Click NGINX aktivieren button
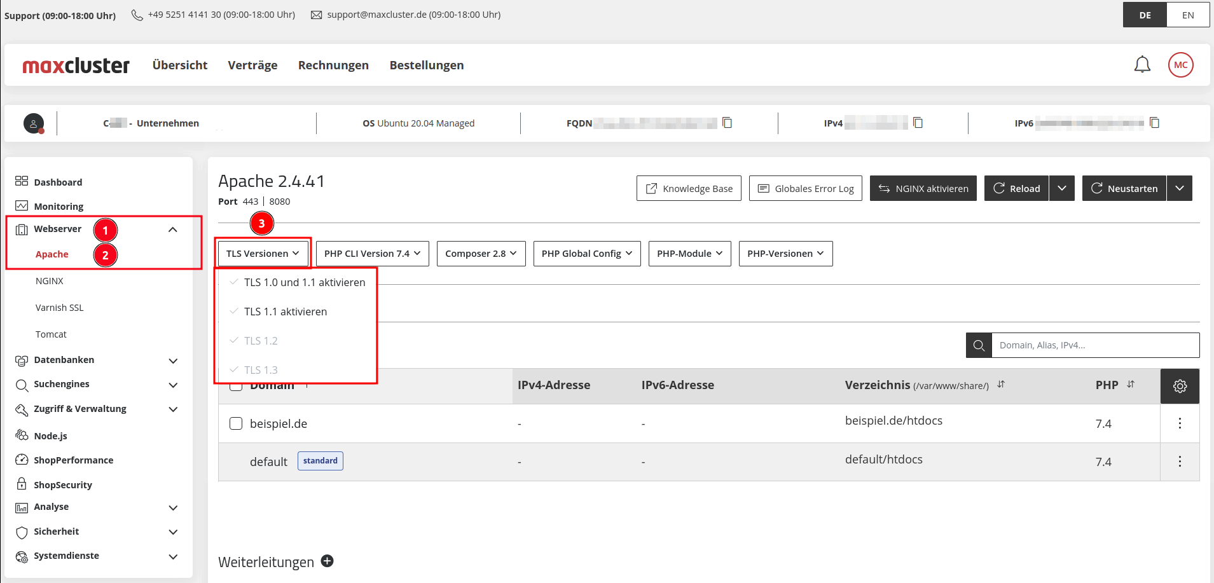Image resolution: width=1214 pixels, height=583 pixels. pos(923,188)
